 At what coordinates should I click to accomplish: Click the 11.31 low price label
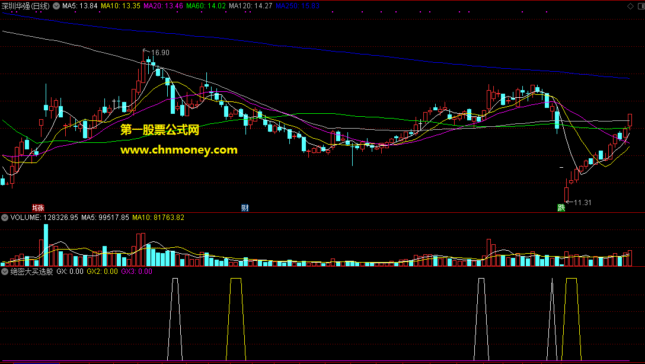tap(582, 202)
